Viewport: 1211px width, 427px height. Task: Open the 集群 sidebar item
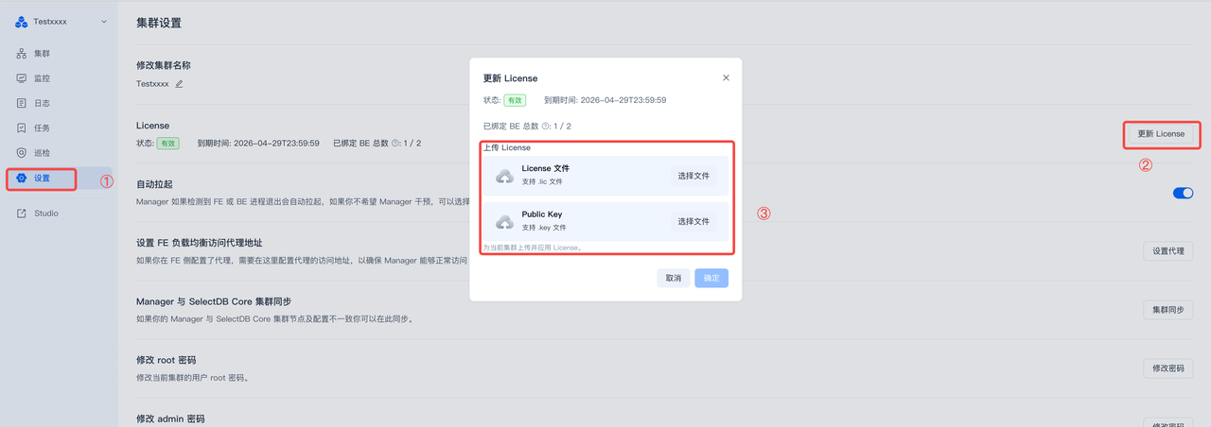point(42,53)
